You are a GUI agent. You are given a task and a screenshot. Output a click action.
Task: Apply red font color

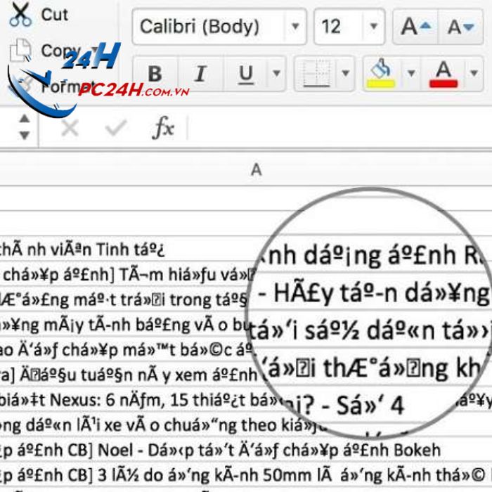tap(444, 74)
